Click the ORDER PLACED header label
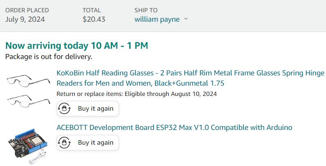Viewport: 326px width, 166px height. click(x=27, y=10)
